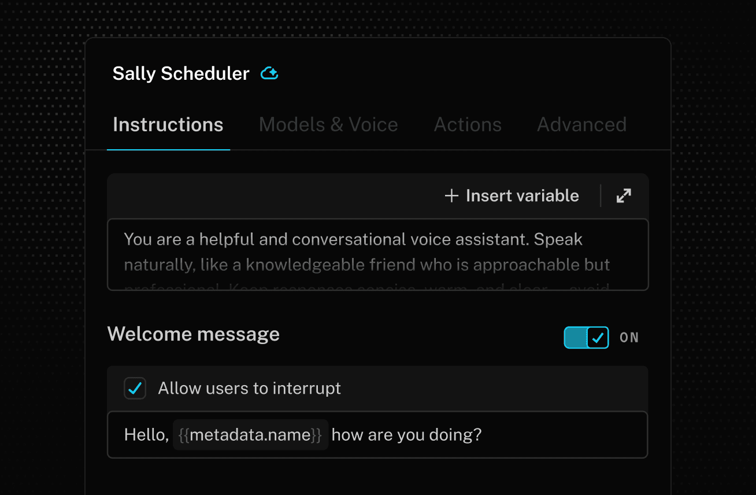Open the Actions tab
Screen dimensions: 756x495
click(x=468, y=124)
